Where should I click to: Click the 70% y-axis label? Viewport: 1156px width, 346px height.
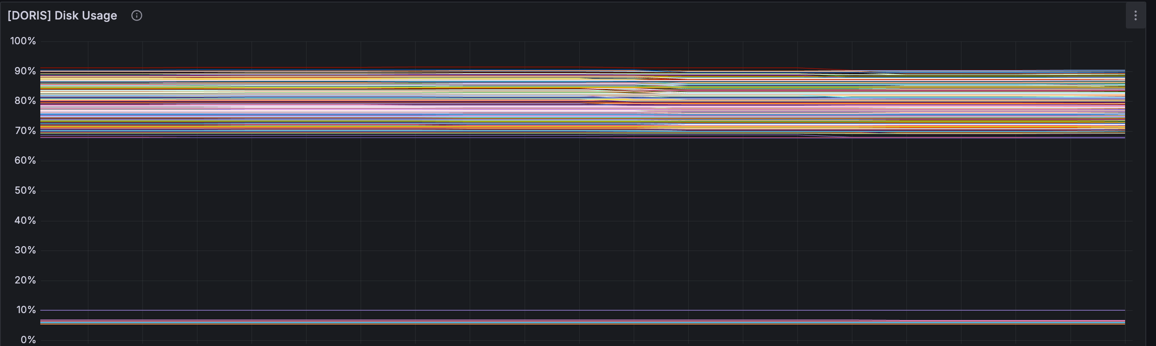click(x=25, y=131)
